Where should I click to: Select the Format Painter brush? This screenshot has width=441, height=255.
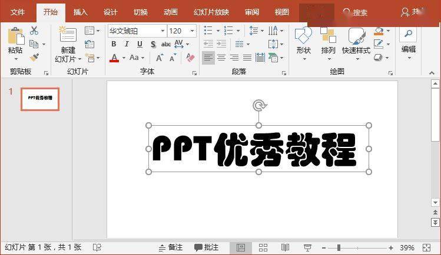[34, 58]
